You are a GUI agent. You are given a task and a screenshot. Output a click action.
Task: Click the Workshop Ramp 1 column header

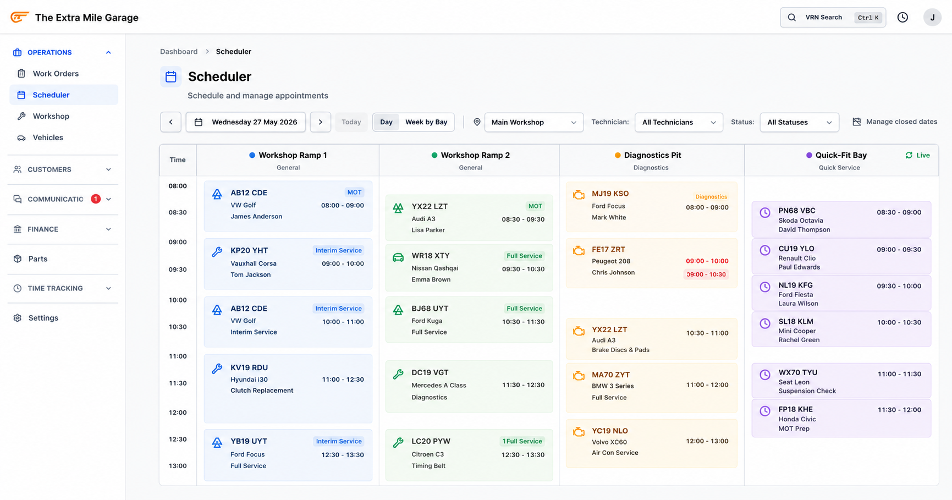pos(288,160)
